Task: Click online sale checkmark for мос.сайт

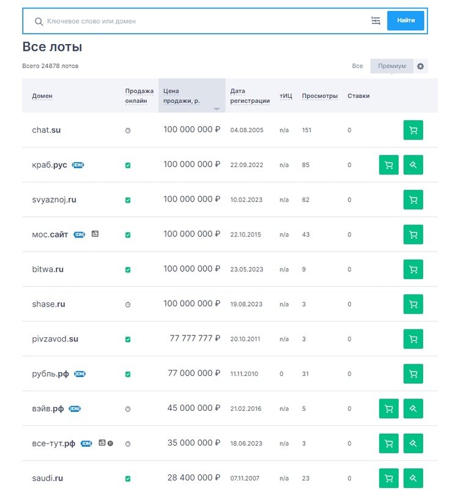Action: 128,235
